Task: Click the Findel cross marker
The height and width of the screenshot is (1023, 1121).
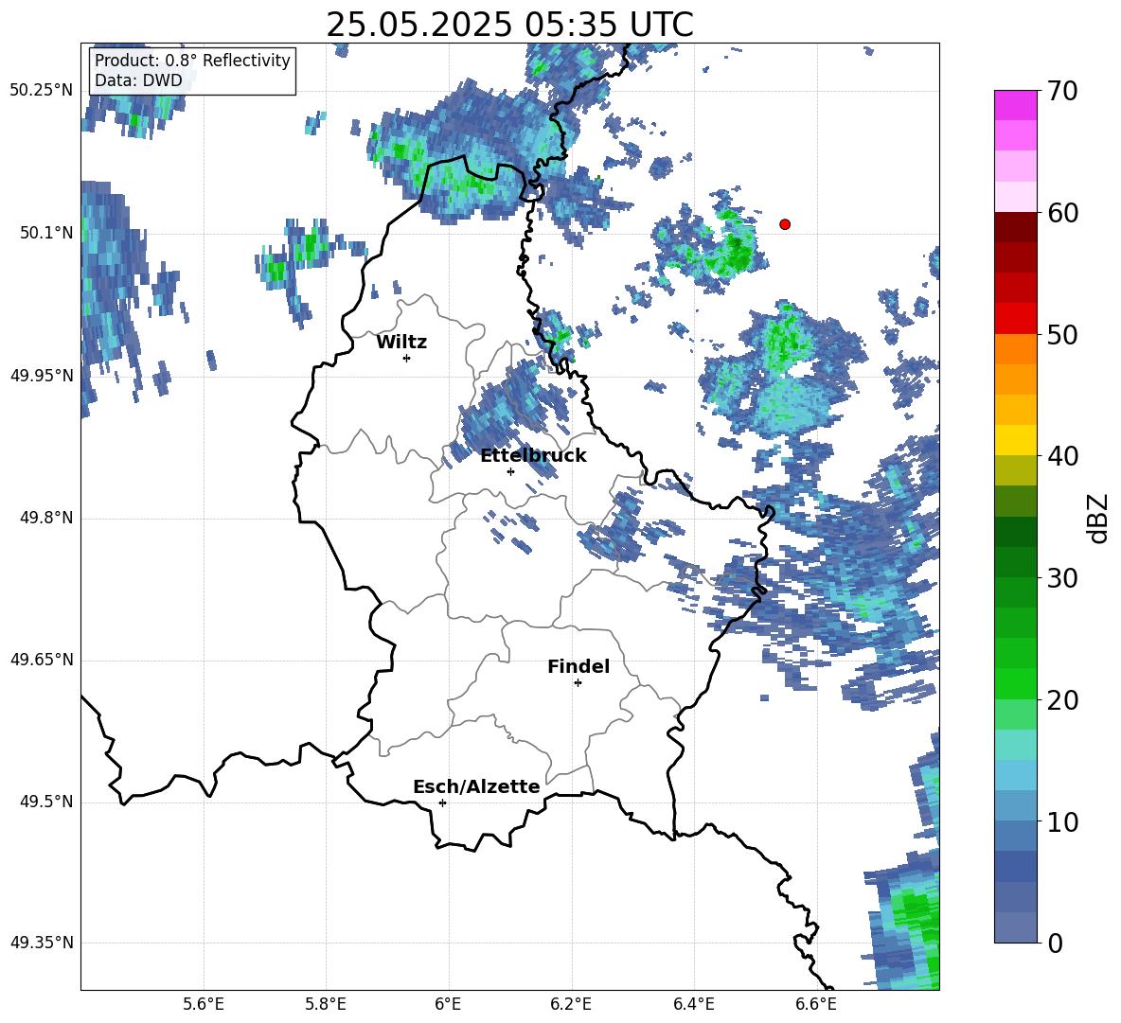Action: [578, 683]
